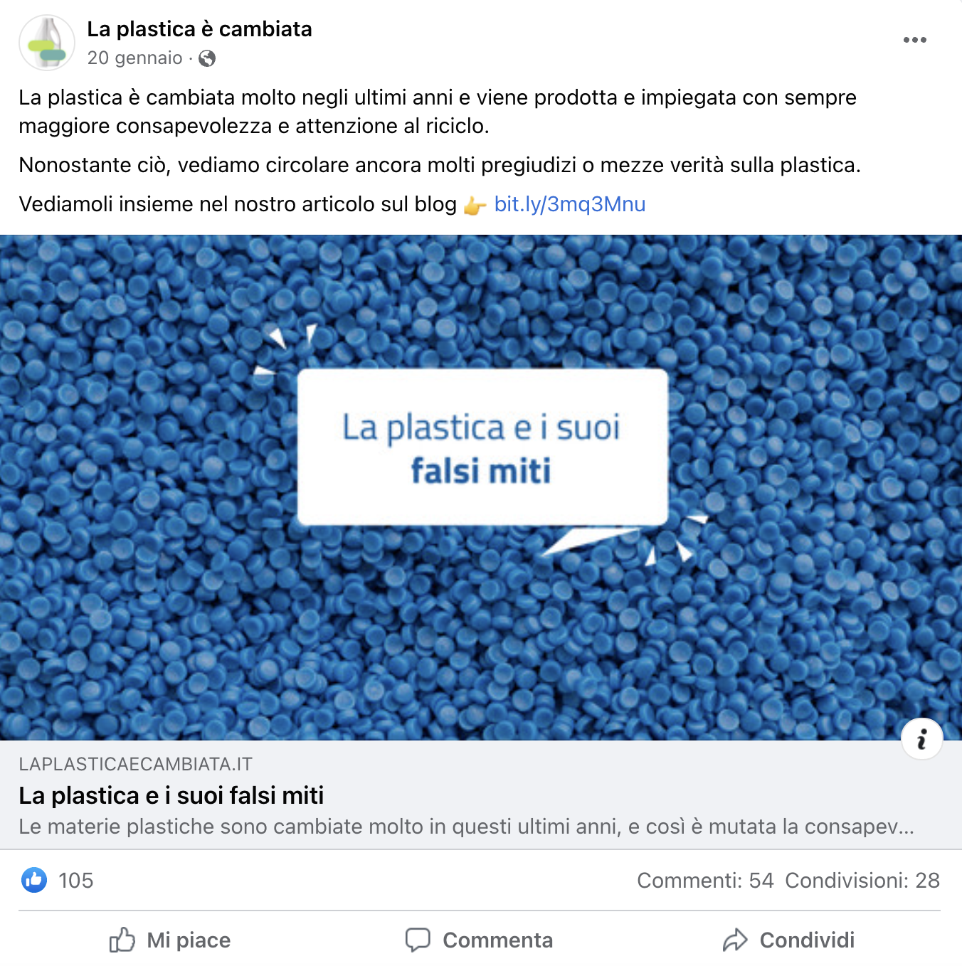Show the 54 comments count
This screenshot has height=966, width=962.
(705, 881)
